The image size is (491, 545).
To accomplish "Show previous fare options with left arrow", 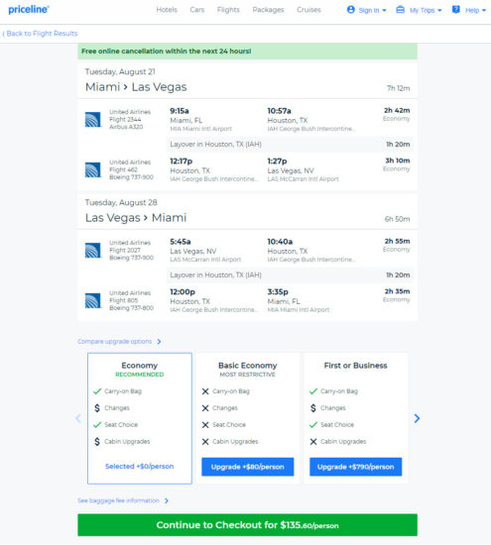I will (x=78, y=418).
